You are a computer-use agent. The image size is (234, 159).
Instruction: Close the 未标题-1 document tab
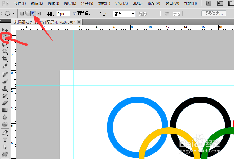(x=79, y=22)
